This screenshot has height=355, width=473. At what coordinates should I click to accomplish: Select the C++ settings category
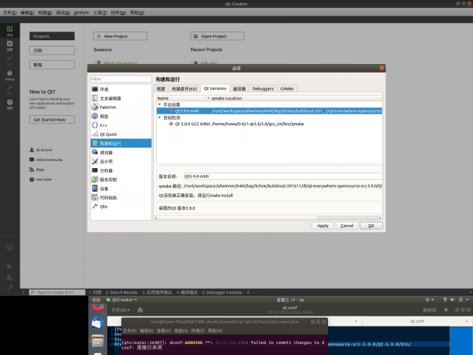tap(103, 125)
